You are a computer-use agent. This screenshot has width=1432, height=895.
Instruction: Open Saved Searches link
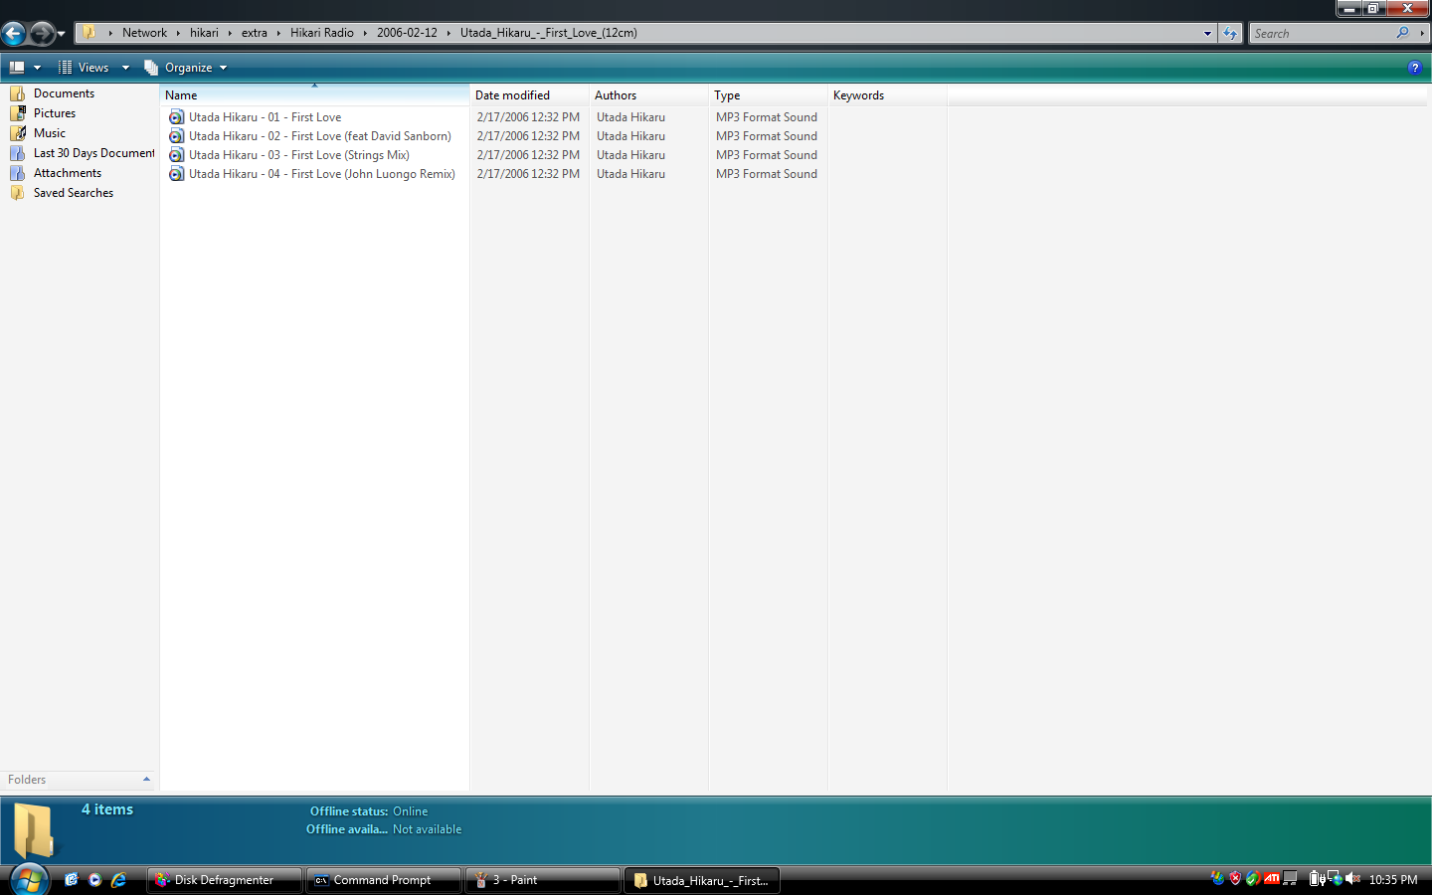click(x=73, y=193)
